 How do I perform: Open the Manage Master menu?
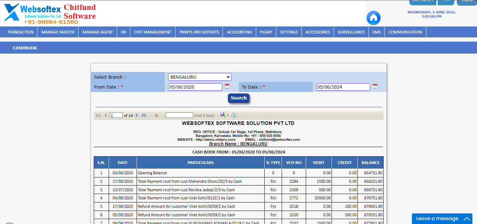(x=58, y=32)
